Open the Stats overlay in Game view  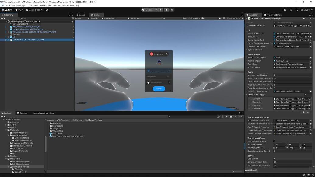click(x=229, y=18)
